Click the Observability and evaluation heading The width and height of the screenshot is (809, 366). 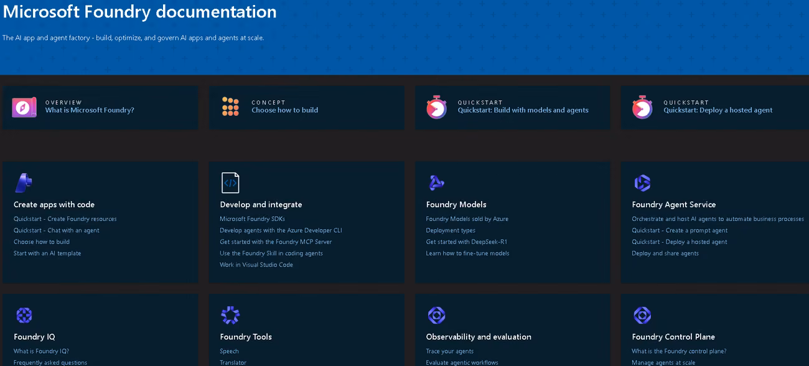click(x=479, y=337)
